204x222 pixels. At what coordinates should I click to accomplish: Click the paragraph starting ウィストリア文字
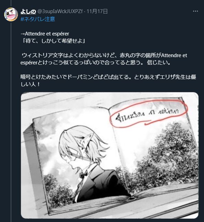104,59
